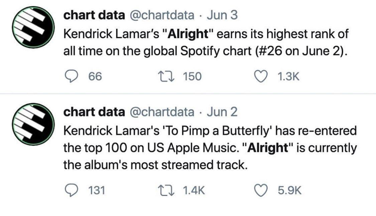Click the Jun 3 timestamp
Viewport: 376px width, 216px height.
coord(223,15)
